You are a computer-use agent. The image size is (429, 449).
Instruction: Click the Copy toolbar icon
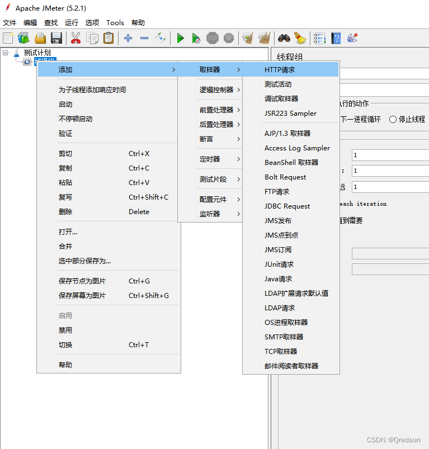pyautogui.click(x=92, y=38)
